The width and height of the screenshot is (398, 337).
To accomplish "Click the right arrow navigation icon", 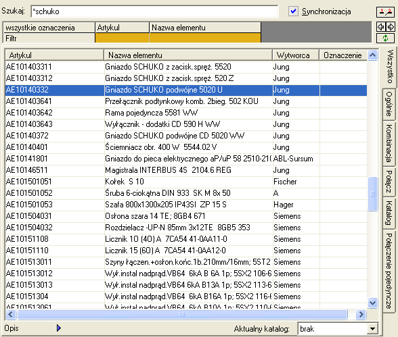I will (x=391, y=27).
